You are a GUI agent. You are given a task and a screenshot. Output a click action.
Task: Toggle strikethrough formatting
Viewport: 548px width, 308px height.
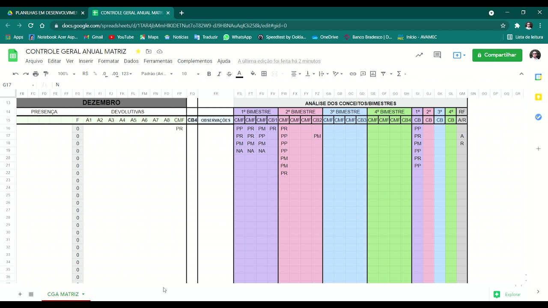[229, 74]
